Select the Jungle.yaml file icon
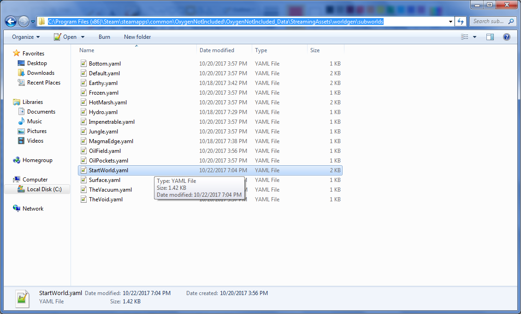Image resolution: width=521 pixels, height=314 pixels. [83, 131]
